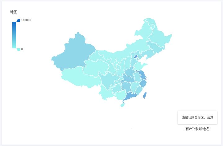223x146 pixels.
Task: Click the 地图 chart title
Action: point(14,12)
